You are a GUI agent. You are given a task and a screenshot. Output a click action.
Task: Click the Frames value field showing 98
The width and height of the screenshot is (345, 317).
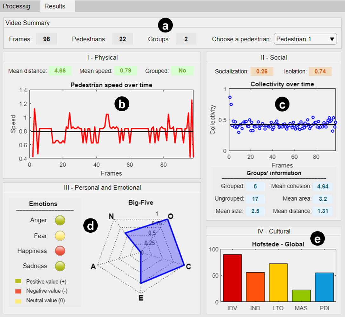46,39
